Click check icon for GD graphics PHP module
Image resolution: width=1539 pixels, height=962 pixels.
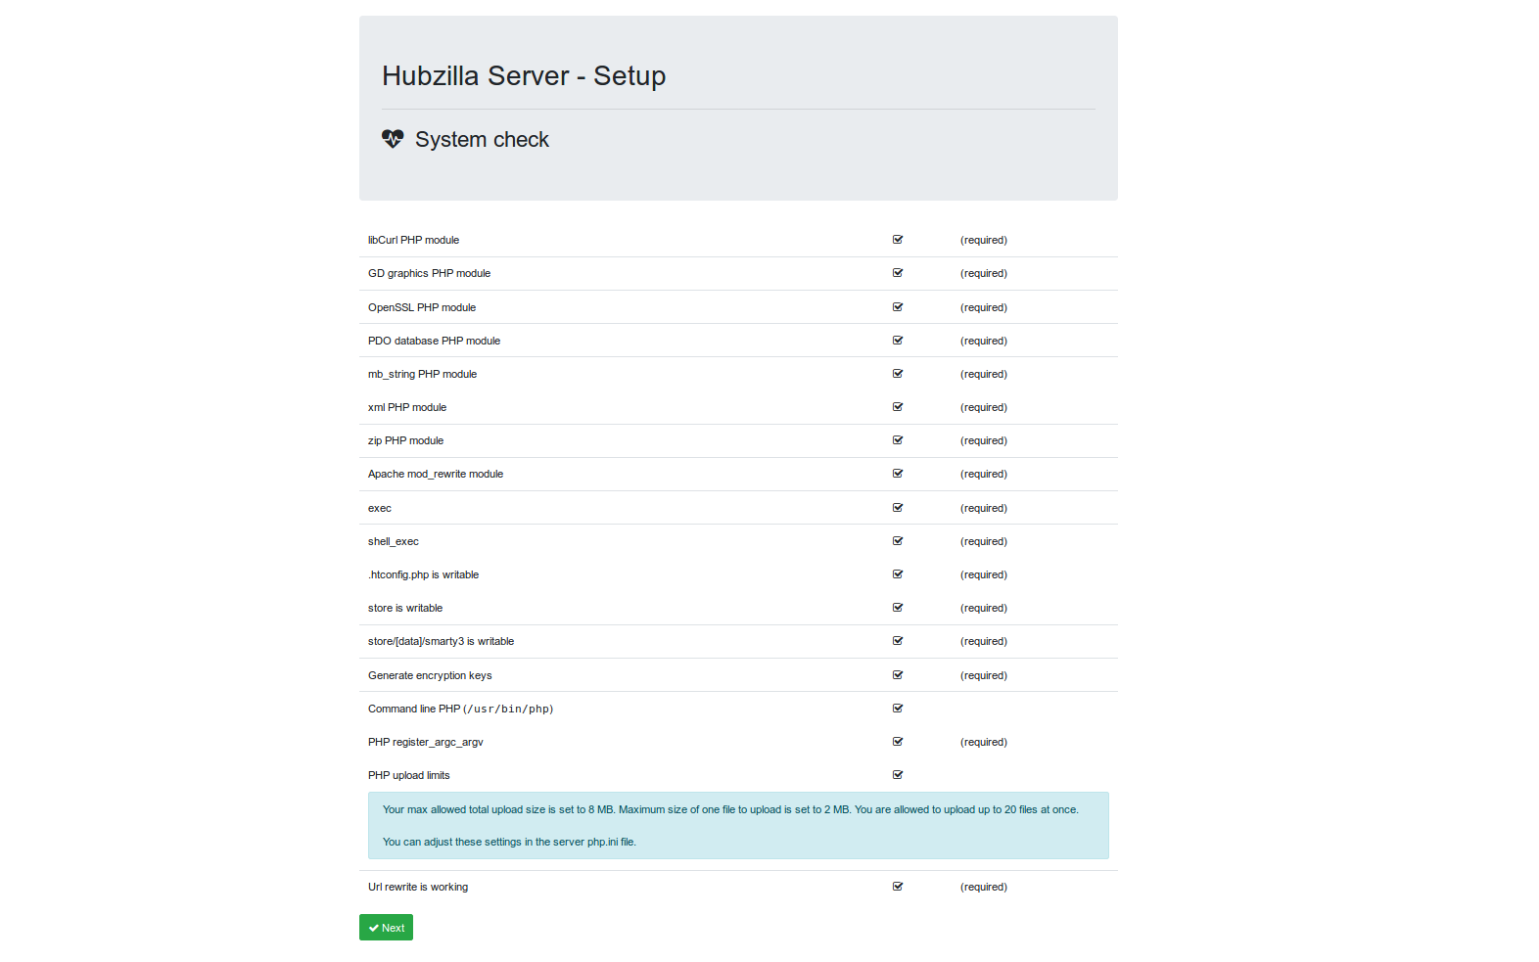[x=898, y=273]
